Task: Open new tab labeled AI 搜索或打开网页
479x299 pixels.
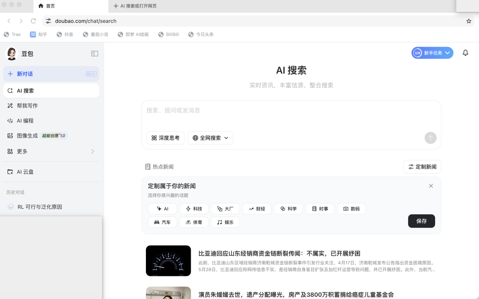Action: 135,6
